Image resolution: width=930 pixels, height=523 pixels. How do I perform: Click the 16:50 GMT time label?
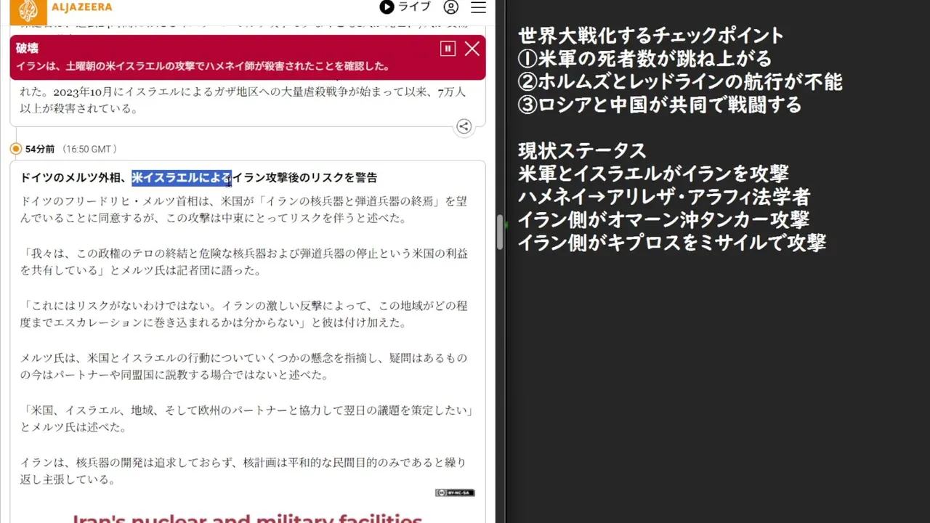[x=89, y=149]
